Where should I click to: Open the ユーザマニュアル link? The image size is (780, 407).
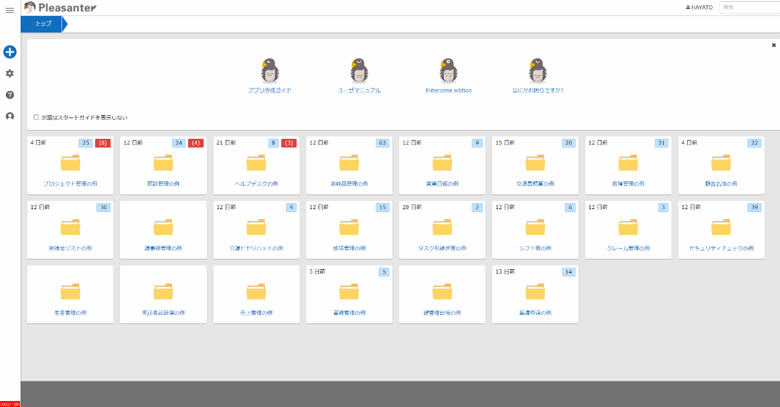[359, 90]
